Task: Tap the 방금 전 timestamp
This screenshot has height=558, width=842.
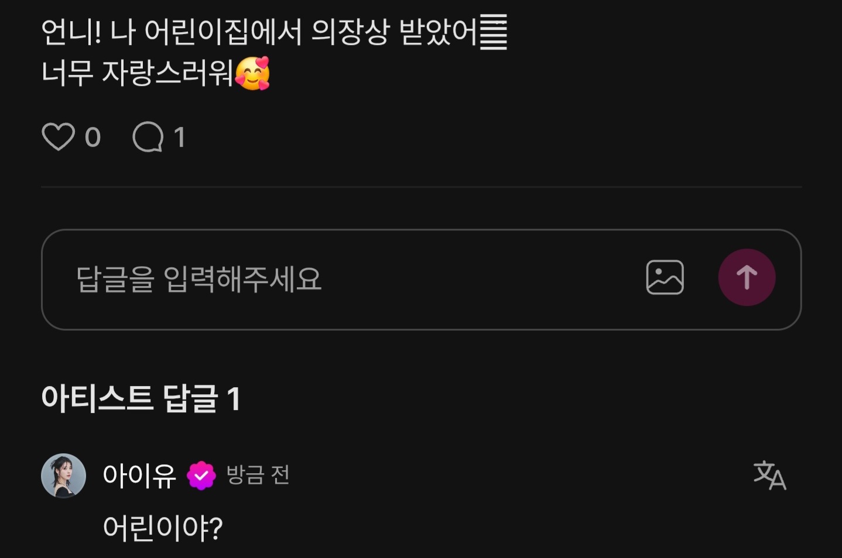Action: (x=258, y=475)
